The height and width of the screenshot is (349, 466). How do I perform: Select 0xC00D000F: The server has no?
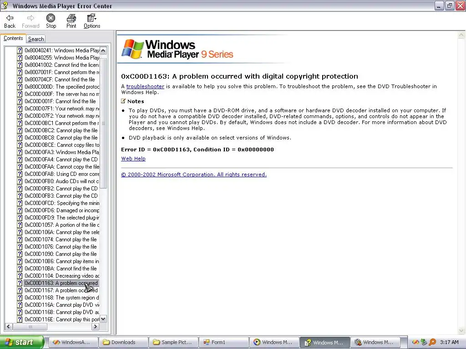(62, 94)
